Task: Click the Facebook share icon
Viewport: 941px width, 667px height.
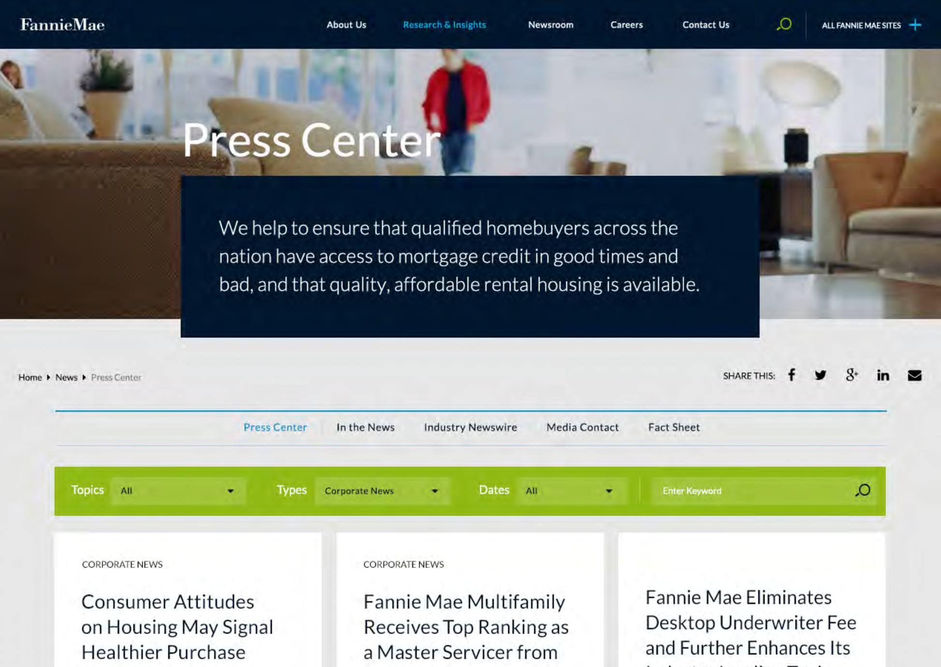Action: (x=792, y=375)
